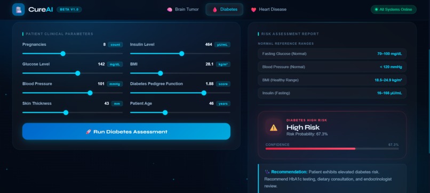Click the kg/m² unit badge
This screenshot has width=430, height=193.
223,64
